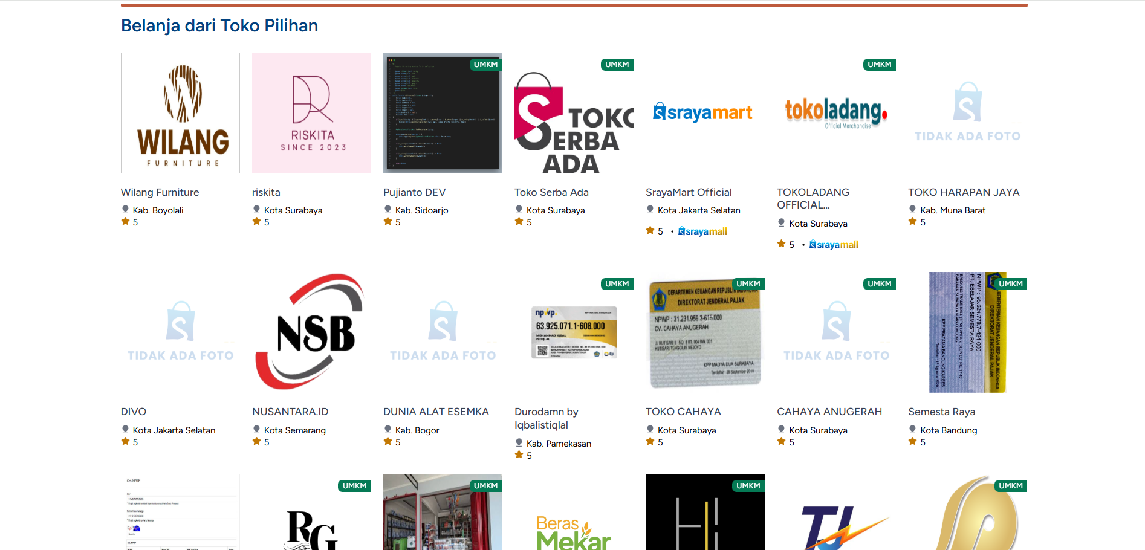Click the UMKM badge on Pujianto DEV

(486, 65)
